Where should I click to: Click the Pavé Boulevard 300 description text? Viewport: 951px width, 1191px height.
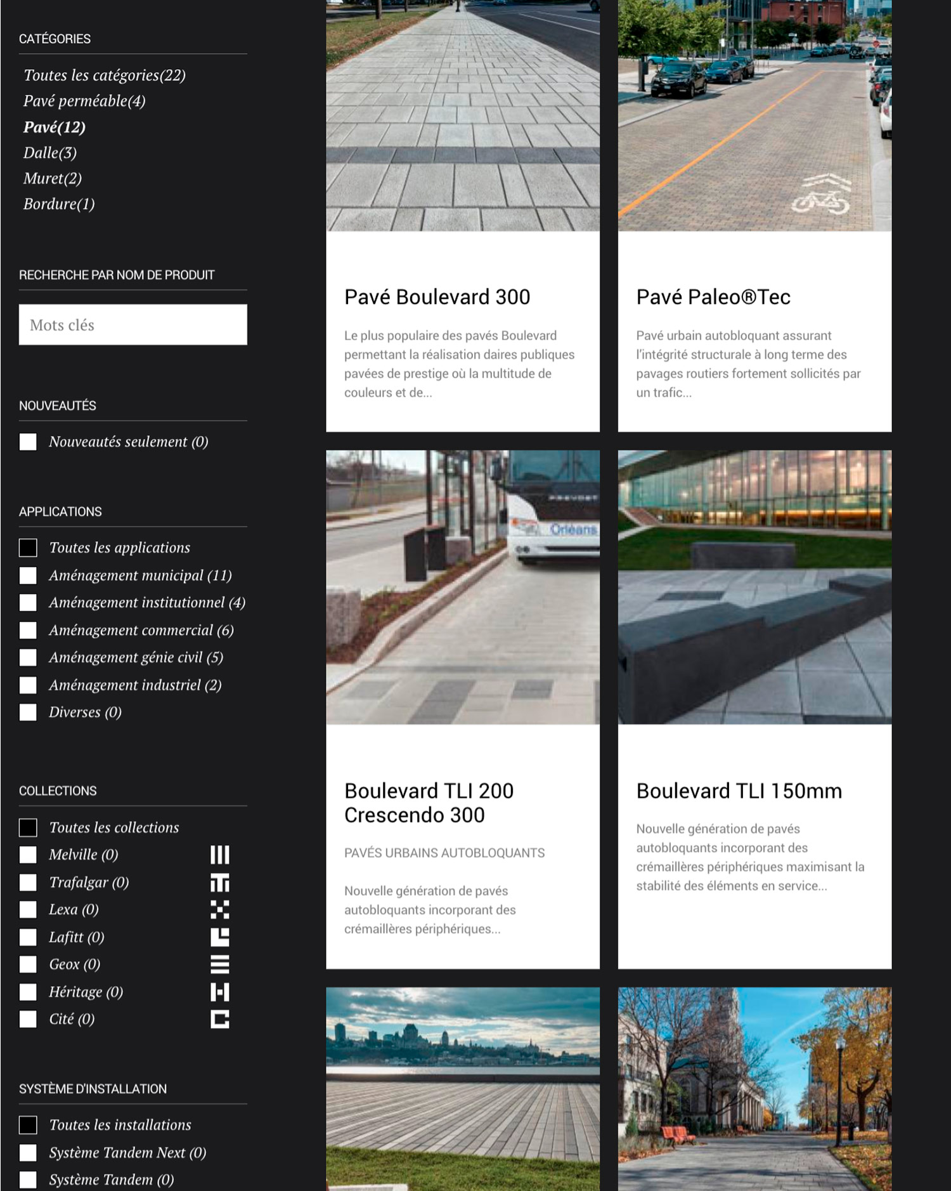coord(460,364)
